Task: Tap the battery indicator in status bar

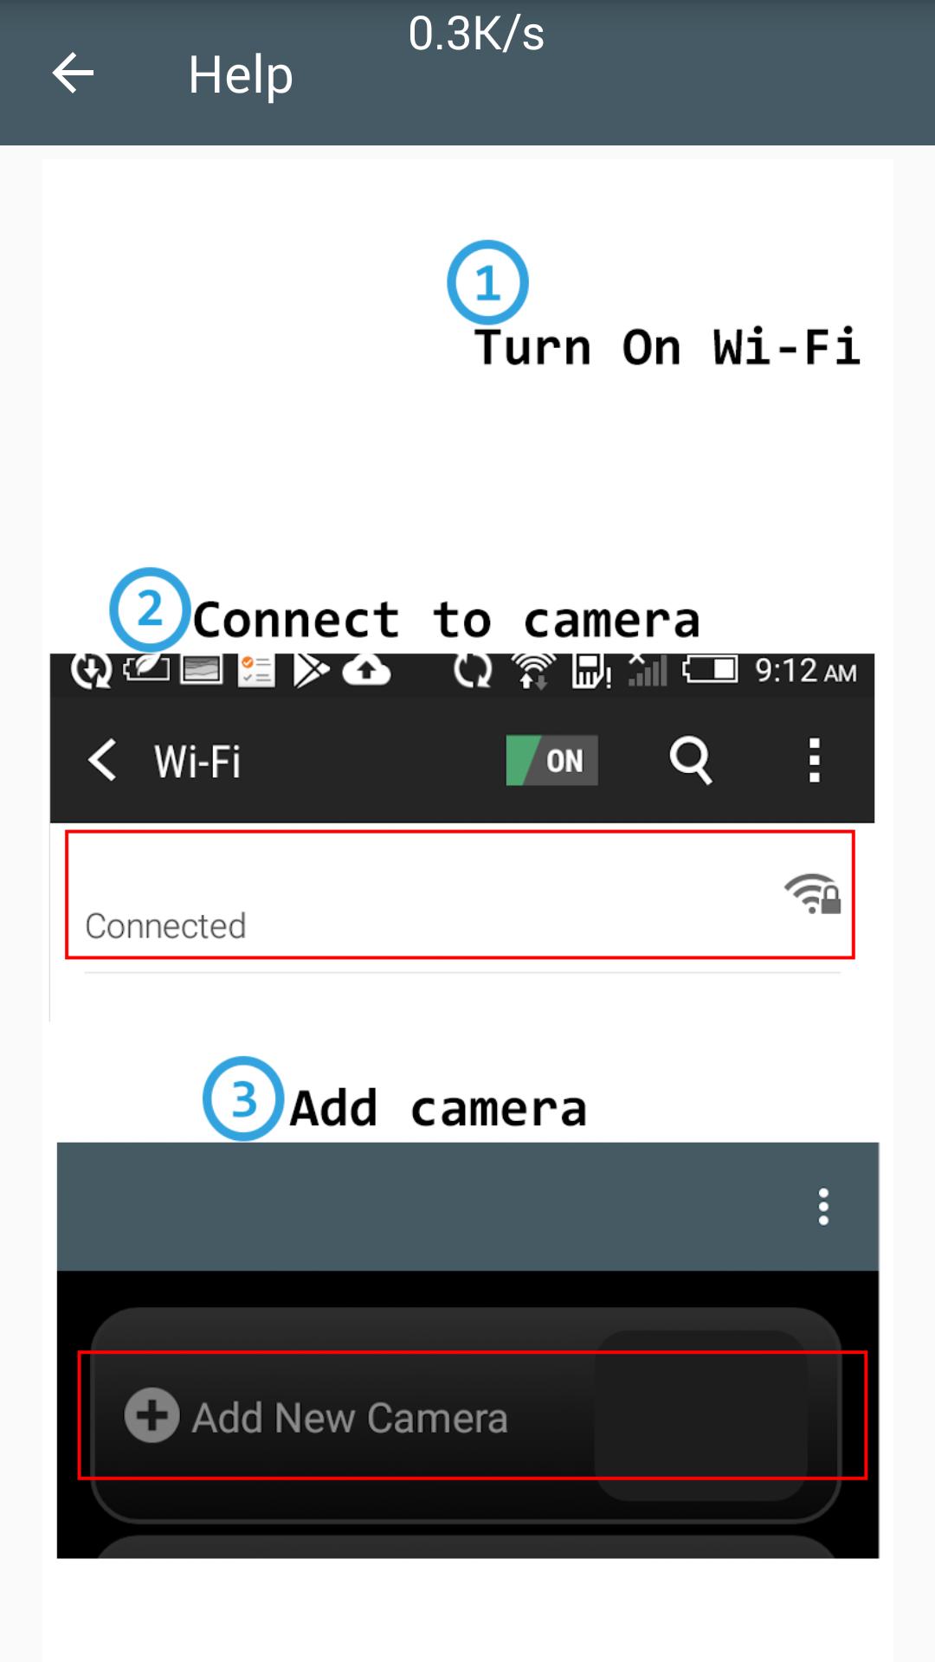Action: click(x=710, y=669)
